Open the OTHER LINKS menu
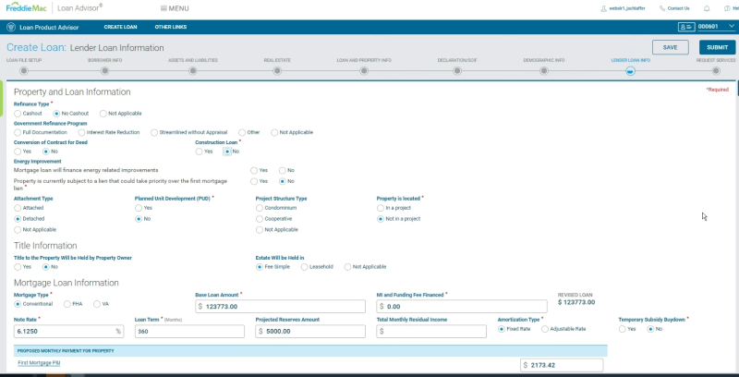The image size is (739, 377). click(x=171, y=27)
